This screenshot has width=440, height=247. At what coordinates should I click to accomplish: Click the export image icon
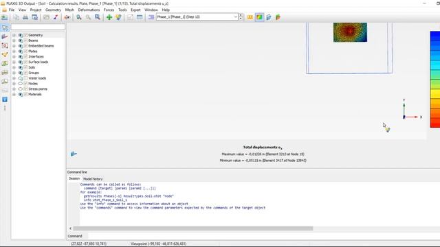[46, 17]
